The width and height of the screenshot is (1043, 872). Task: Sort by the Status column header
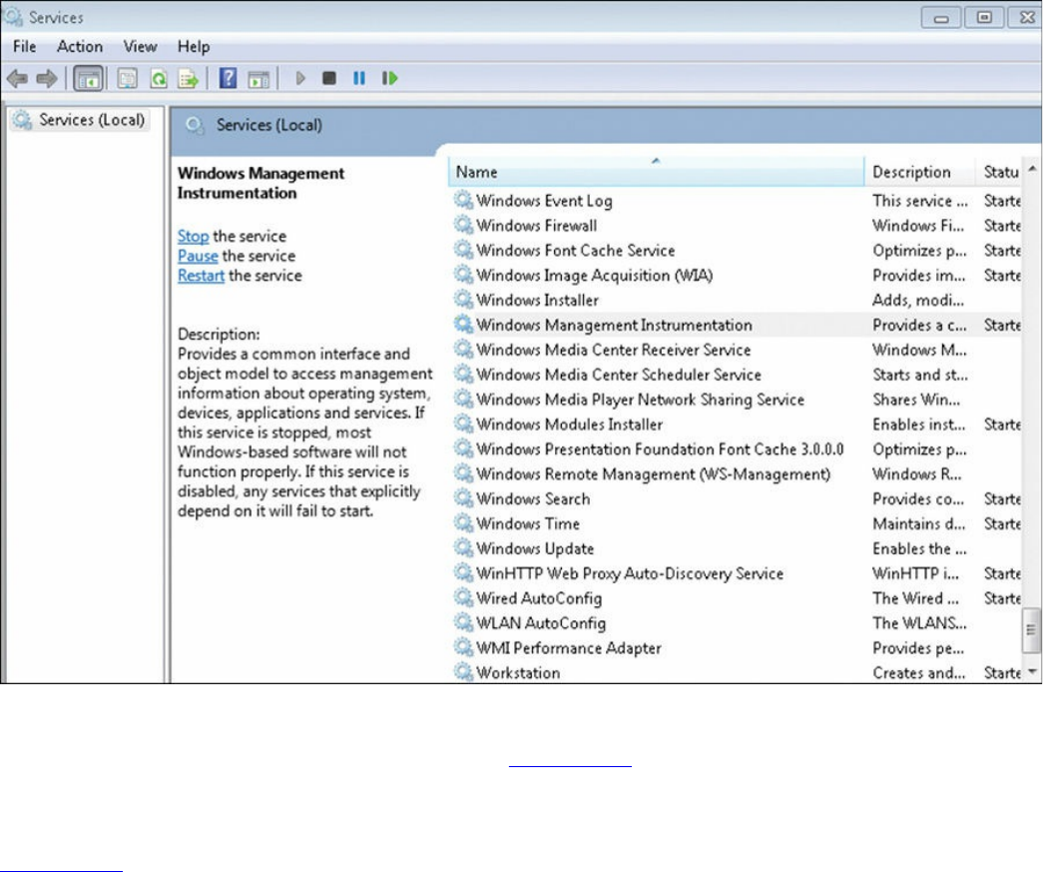[x=998, y=172]
